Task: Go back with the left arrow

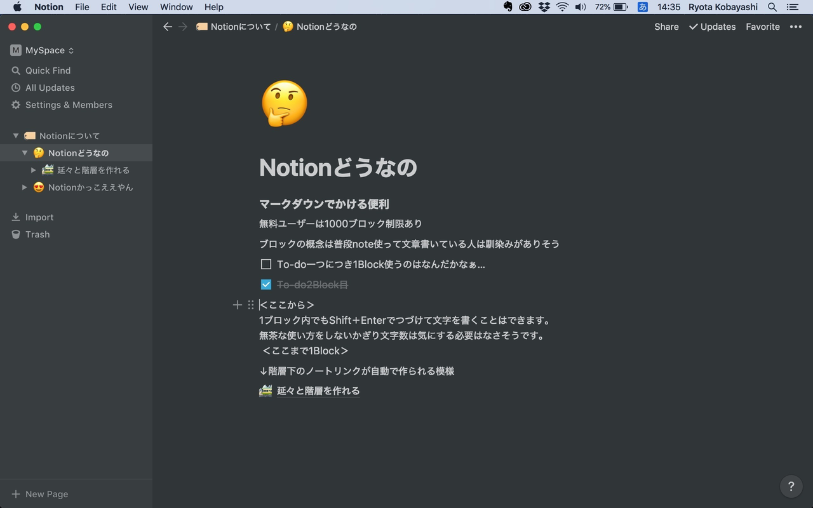Action: pyautogui.click(x=168, y=27)
